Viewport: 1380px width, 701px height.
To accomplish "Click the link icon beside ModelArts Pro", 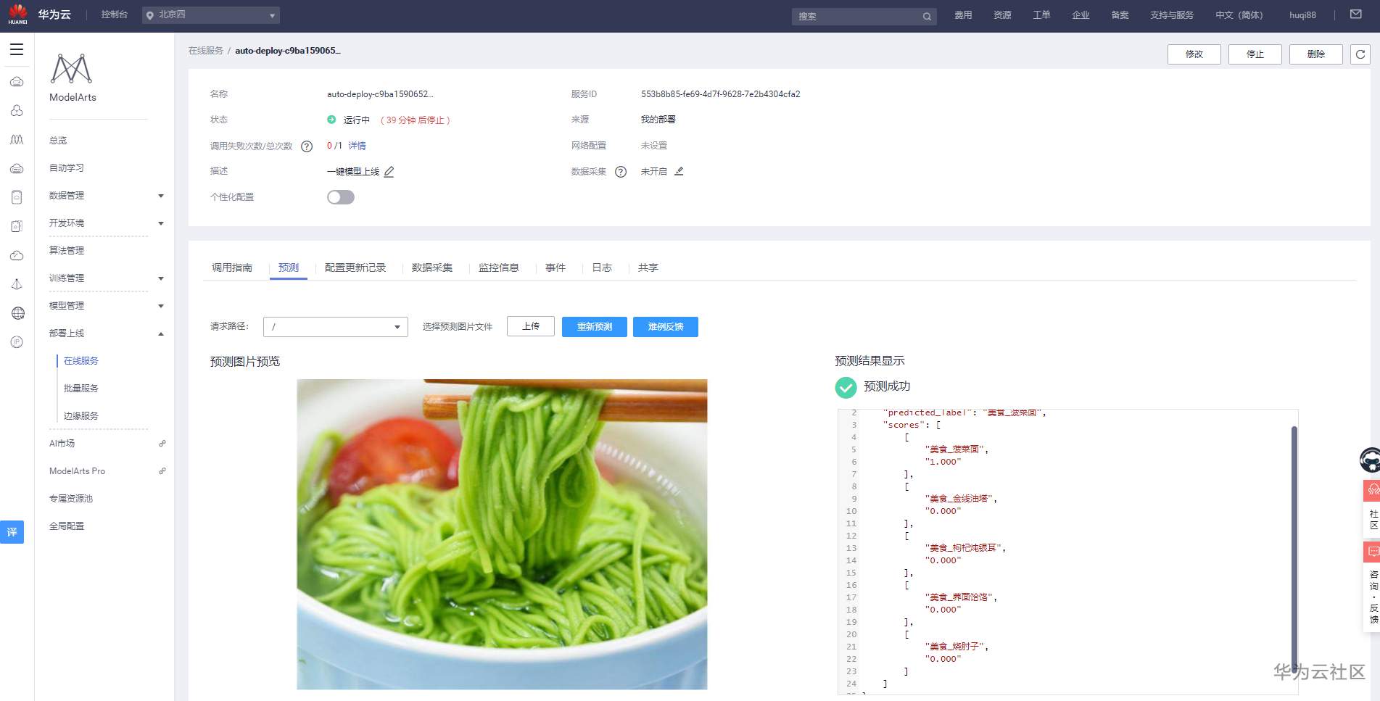I will point(162,471).
